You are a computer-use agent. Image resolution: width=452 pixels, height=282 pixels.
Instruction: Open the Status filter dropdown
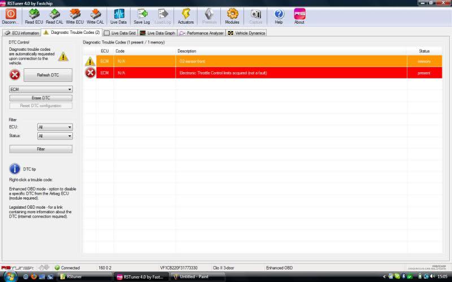(69, 136)
